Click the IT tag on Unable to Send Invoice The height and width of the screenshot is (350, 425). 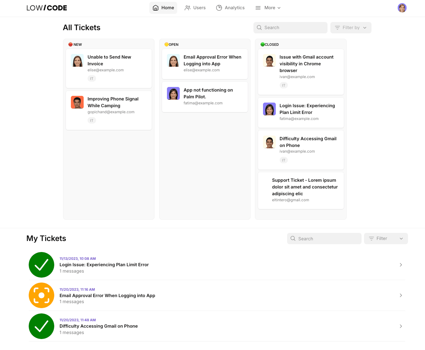(92, 78)
